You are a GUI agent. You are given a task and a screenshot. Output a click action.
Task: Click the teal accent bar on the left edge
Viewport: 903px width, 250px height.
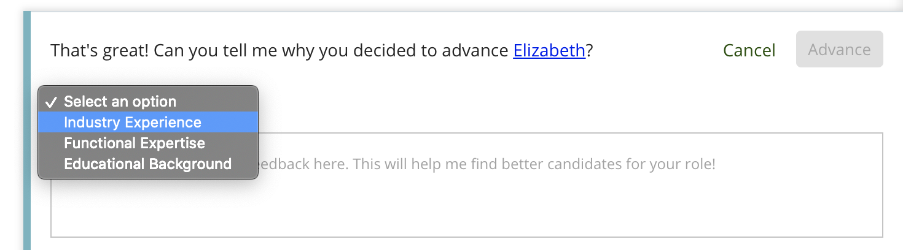[26, 131]
